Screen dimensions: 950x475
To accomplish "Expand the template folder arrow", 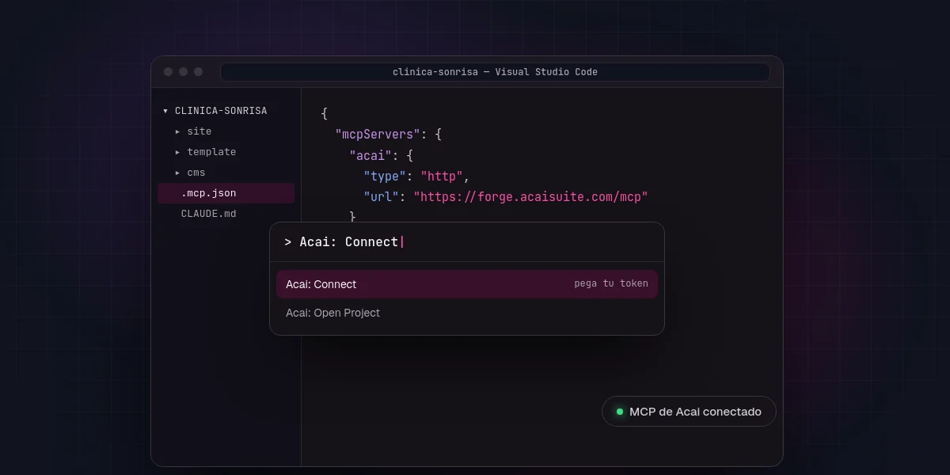I will (177, 152).
